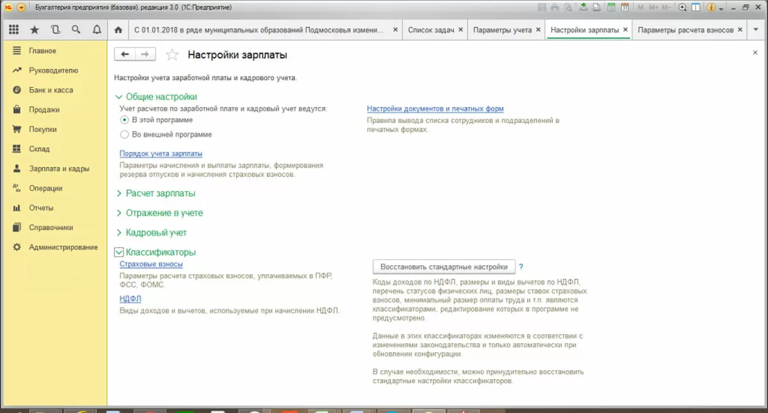This screenshot has height=413, width=768.
Task: Collapse the 'Общие настройки' section
Action: click(118, 97)
